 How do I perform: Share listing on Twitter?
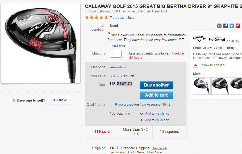click(x=232, y=26)
